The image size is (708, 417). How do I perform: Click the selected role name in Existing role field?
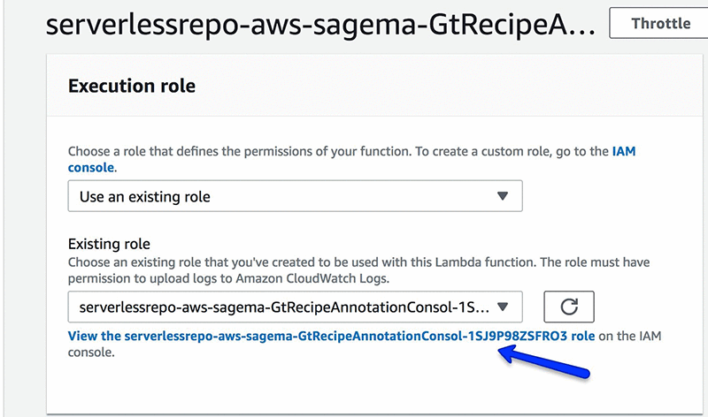283,307
